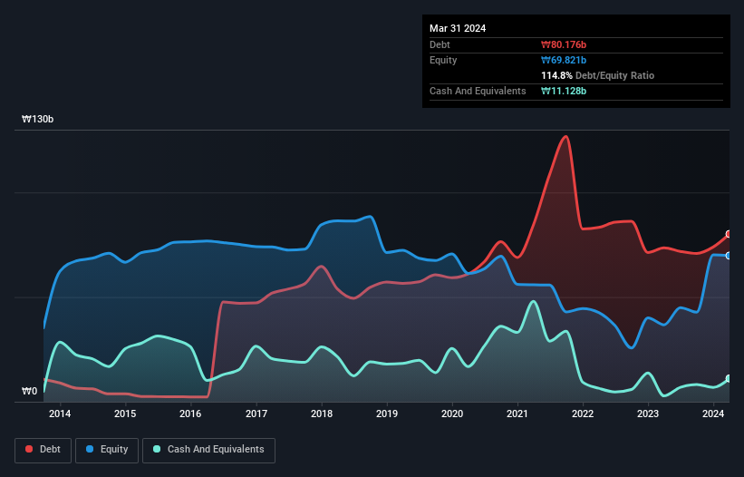
Task: Click the red debt peak in late 2021
Action: 565,137
